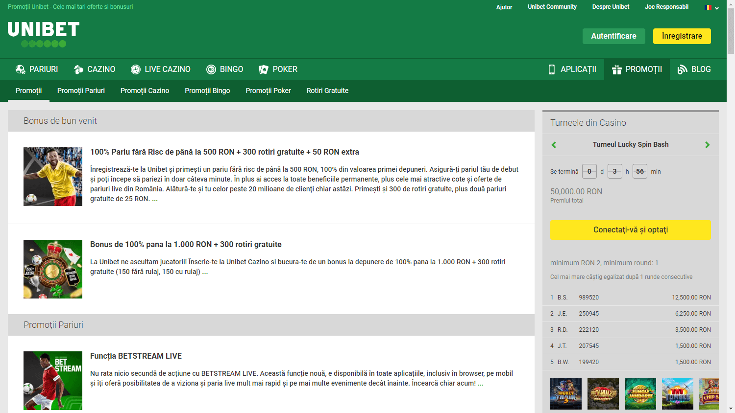Click the minutes counter showing 56
The width and height of the screenshot is (735, 413).
point(640,171)
